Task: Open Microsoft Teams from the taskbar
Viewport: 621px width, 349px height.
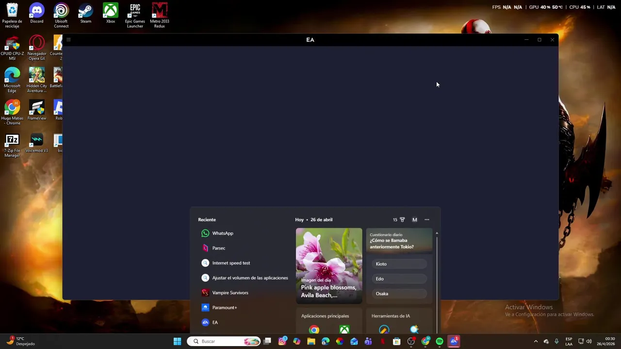Action: click(x=368, y=341)
